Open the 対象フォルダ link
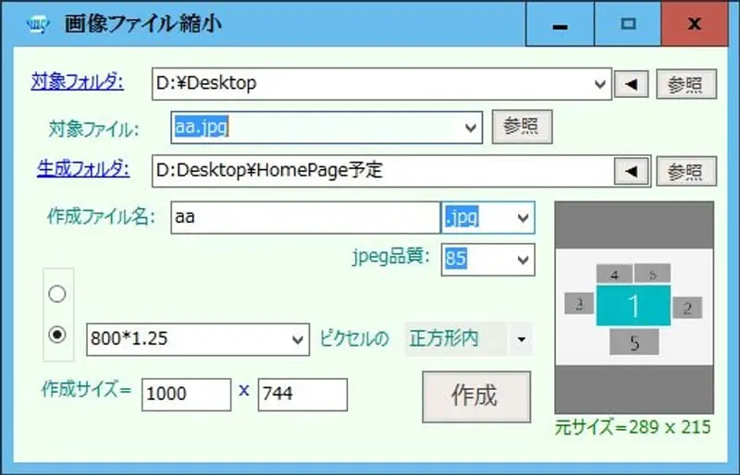Image resolution: width=740 pixels, height=475 pixels. 78,82
